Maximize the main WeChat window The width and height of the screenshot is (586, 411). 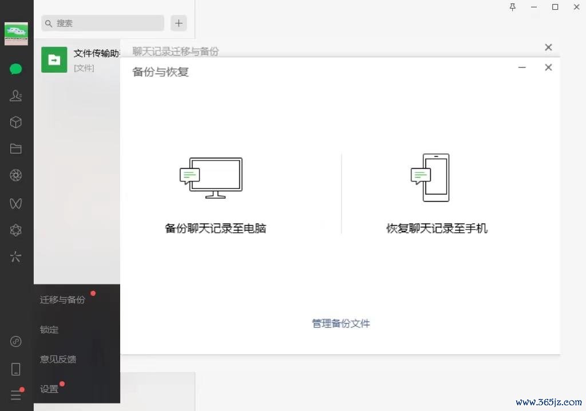(555, 7)
